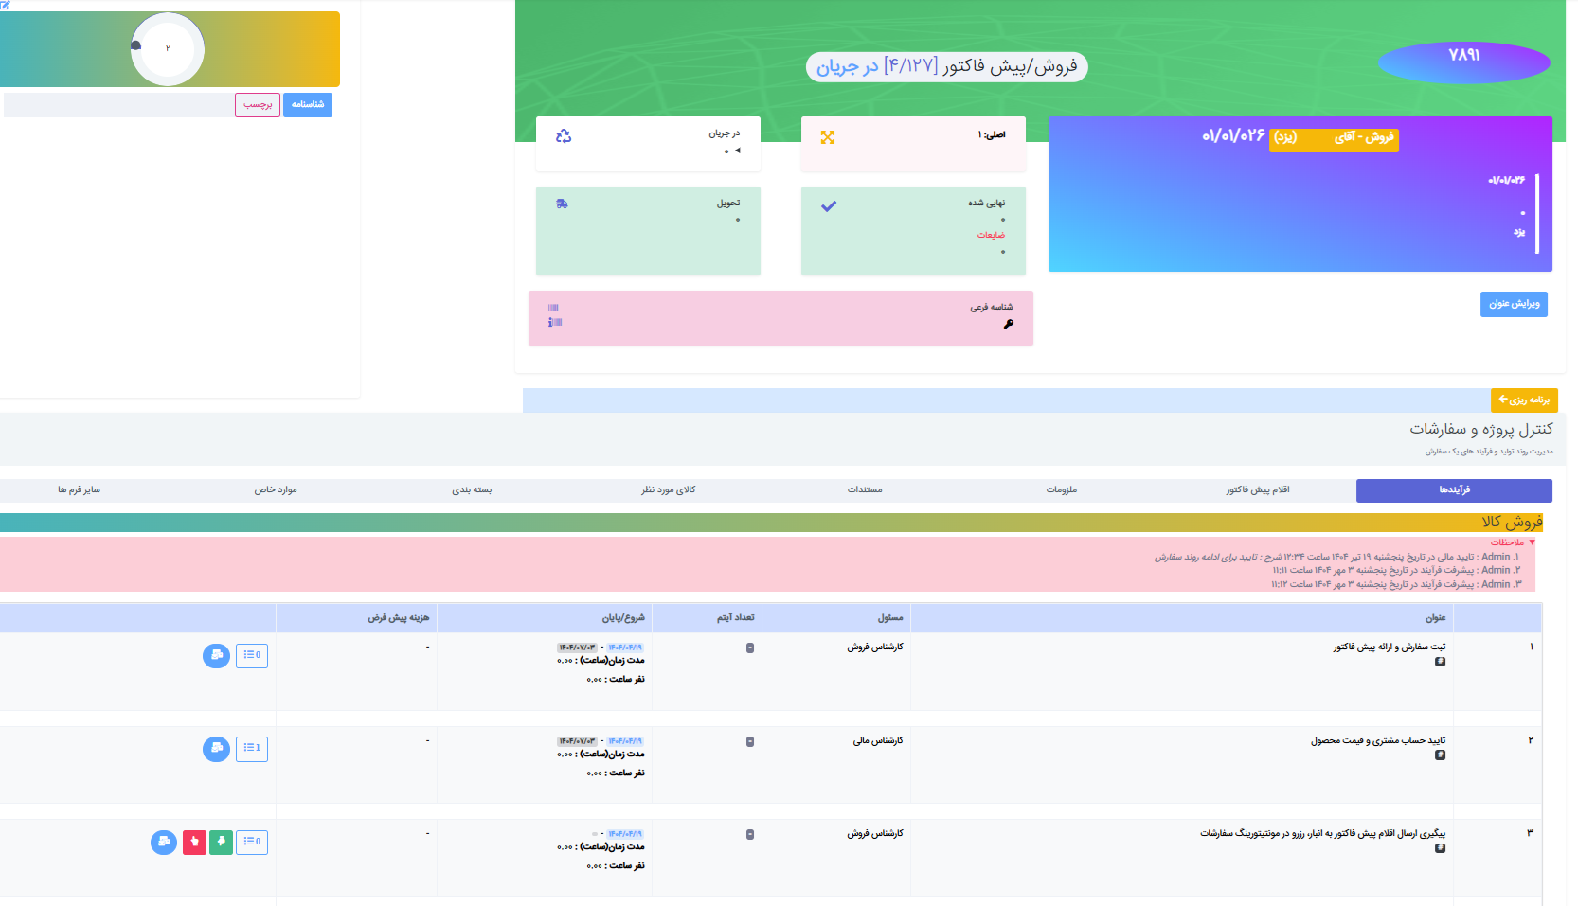Click the orange برنامه ریزی button

[1524, 400]
